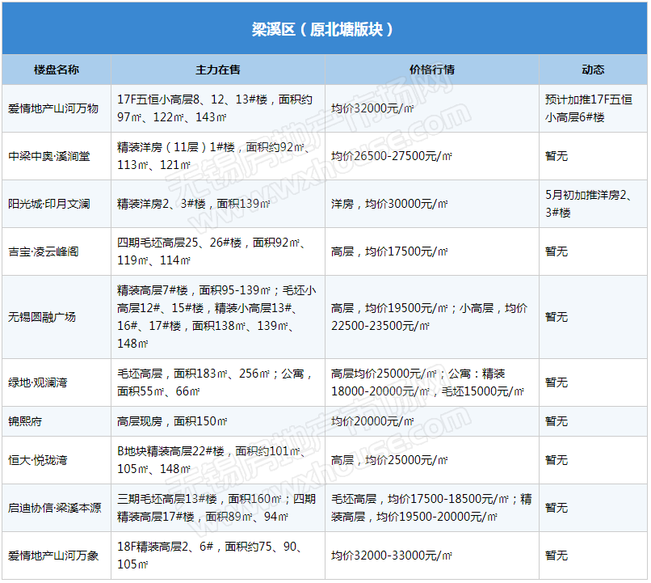Image resolution: width=651 pixels, height=583 pixels.
Task: Open the 无锡圆融广场 property name
Action: click(x=42, y=317)
